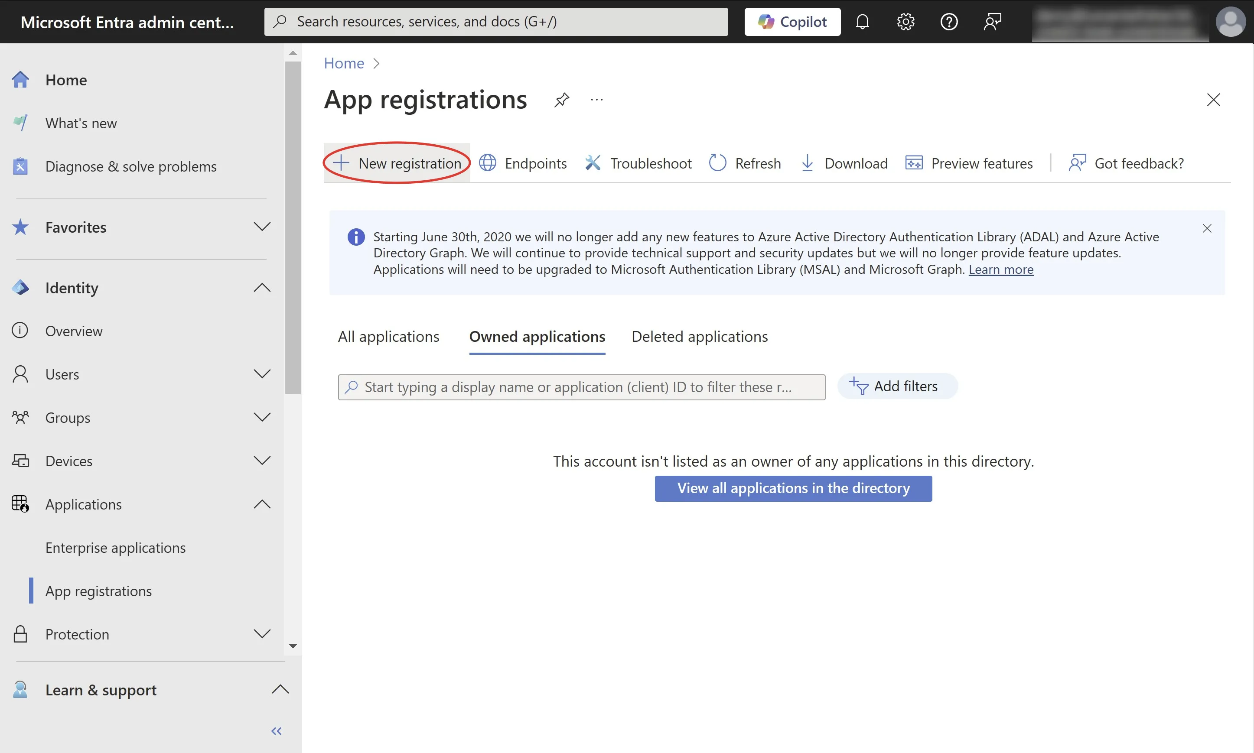This screenshot has width=1254, height=753.
Task: Click View all applications in the directory
Action: pos(793,488)
